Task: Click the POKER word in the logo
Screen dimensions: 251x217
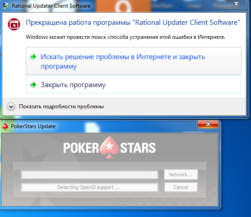Action: [81, 148]
